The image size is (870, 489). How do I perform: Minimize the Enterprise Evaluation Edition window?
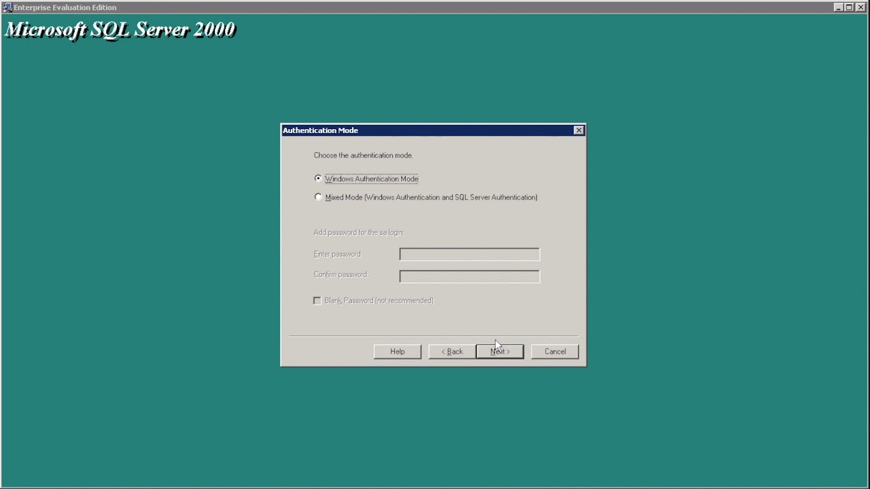coord(838,7)
